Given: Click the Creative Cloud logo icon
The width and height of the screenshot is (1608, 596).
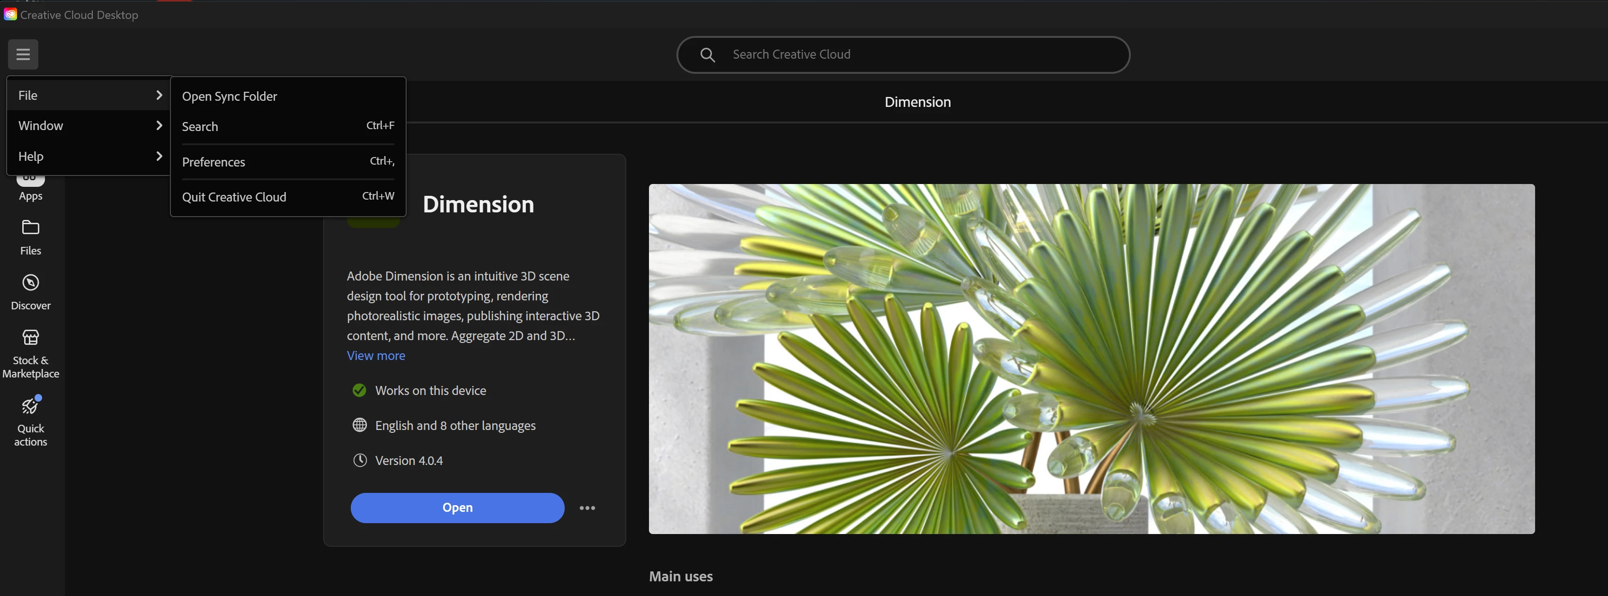Looking at the screenshot, I should pyautogui.click(x=10, y=14).
